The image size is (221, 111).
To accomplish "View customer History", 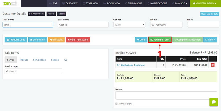I will click(x=51, y=14).
